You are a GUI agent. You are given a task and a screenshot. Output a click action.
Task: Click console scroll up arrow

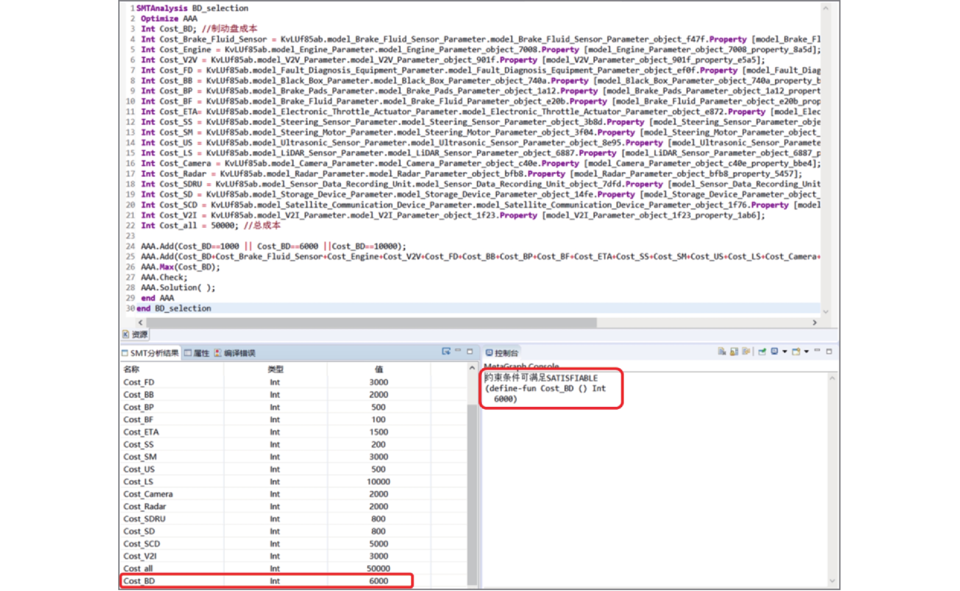(832, 378)
